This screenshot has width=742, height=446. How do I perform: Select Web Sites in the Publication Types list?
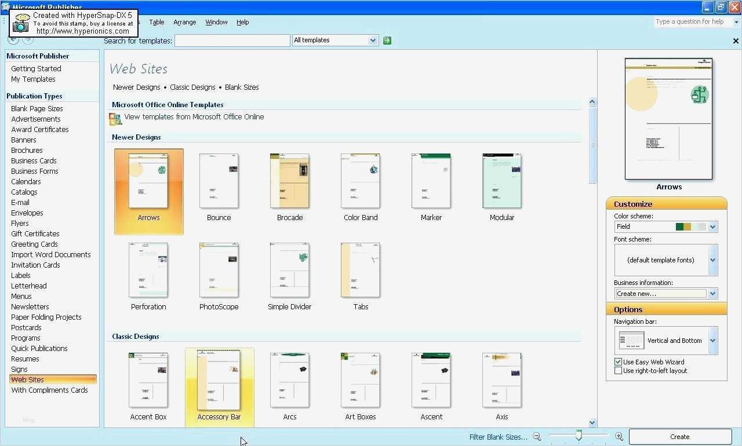tap(53, 380)
